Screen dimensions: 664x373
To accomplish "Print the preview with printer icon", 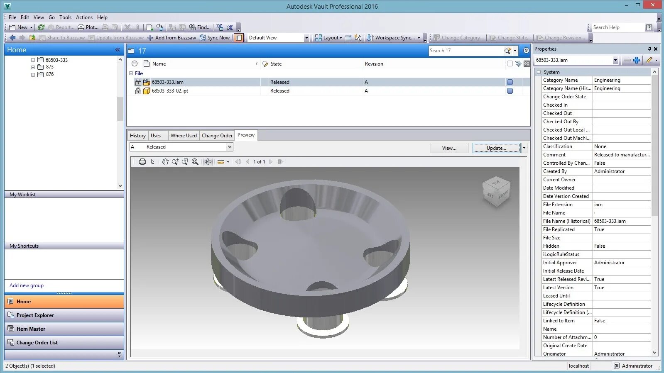I will click(x=142, y=162).
